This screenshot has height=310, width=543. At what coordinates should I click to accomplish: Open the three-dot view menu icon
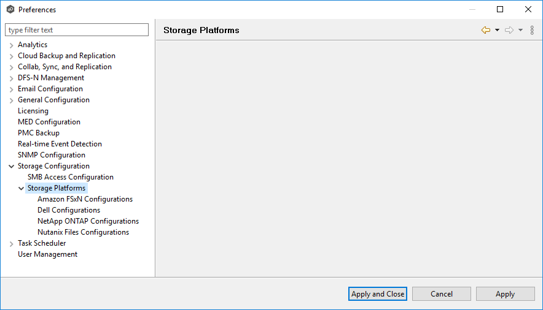(532, 30)
